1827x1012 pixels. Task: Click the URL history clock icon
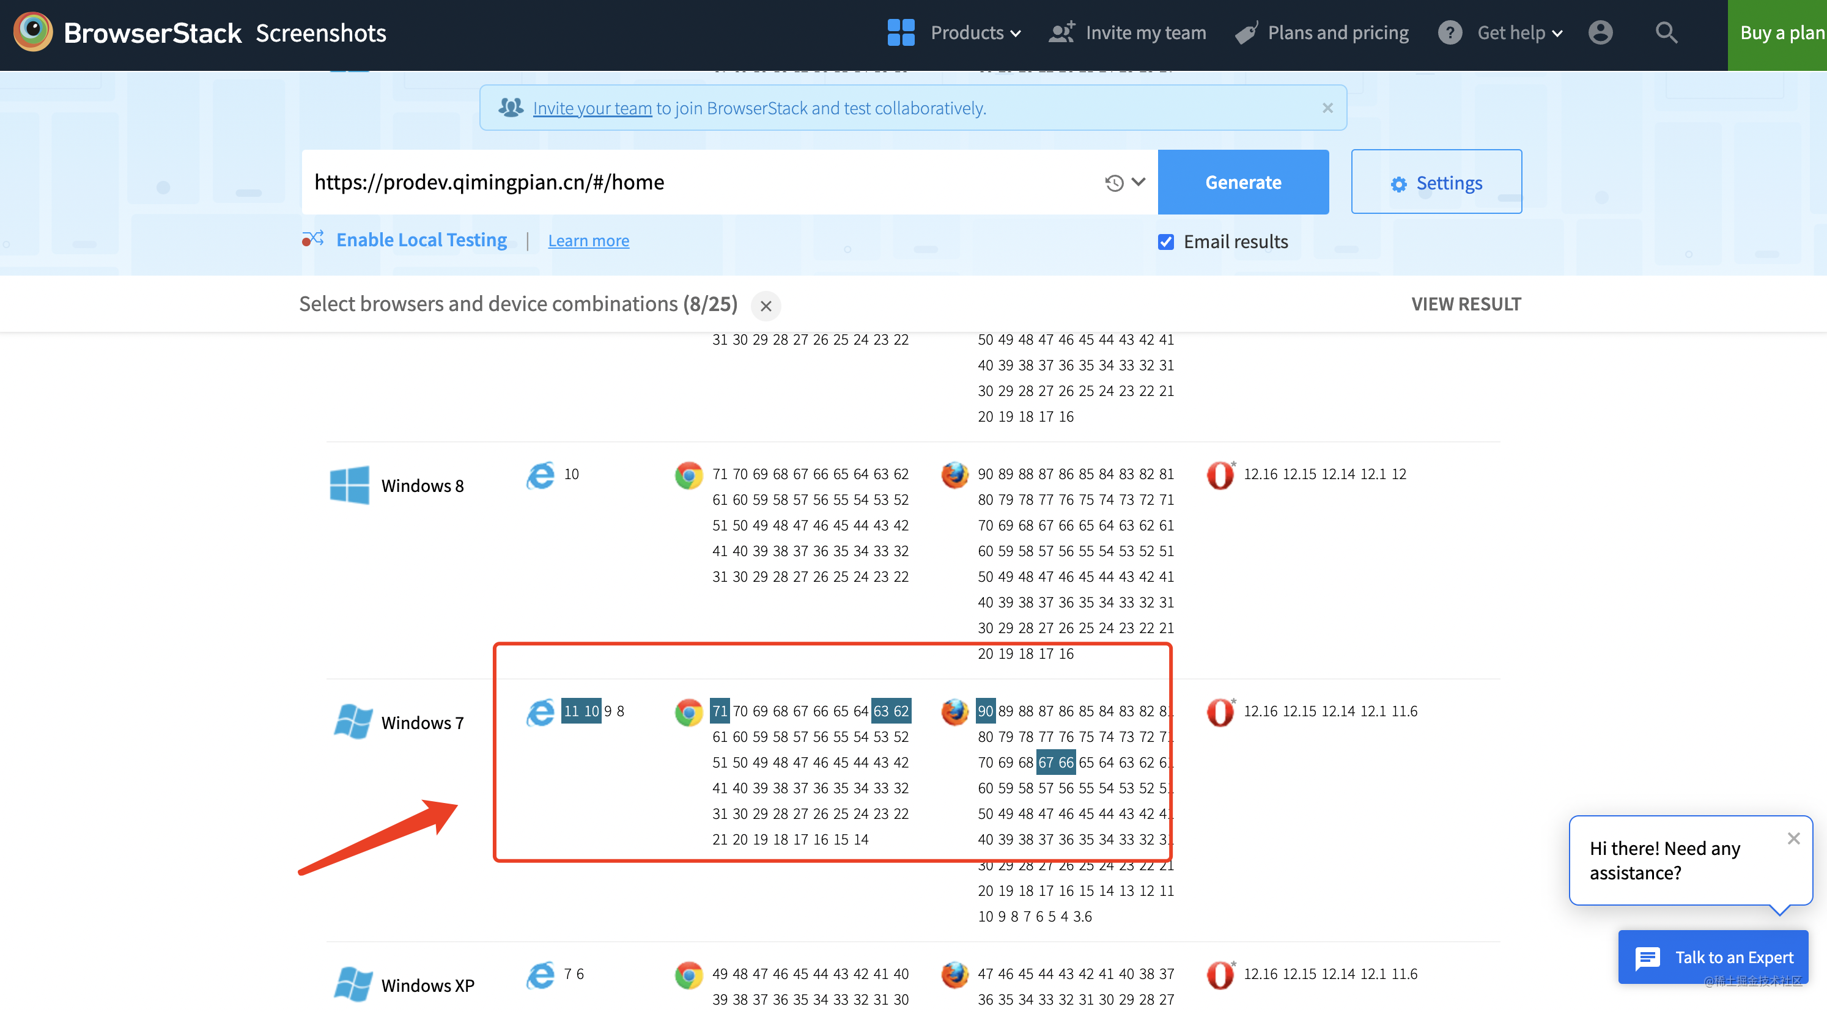click(1113, 183)
